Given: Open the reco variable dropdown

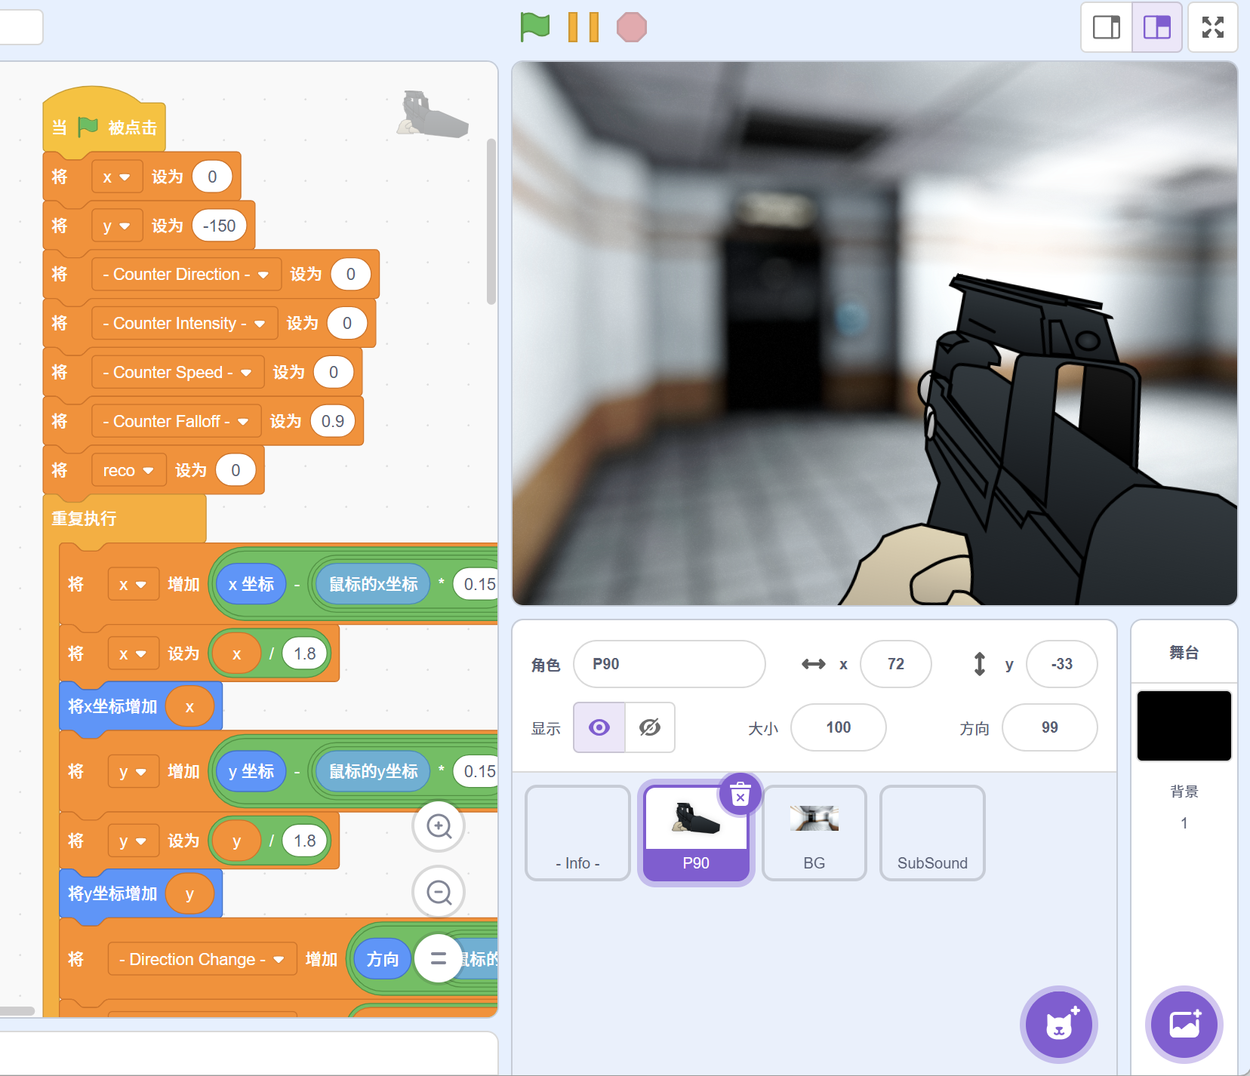Looking at the screenshot, I should pos(148,471).
